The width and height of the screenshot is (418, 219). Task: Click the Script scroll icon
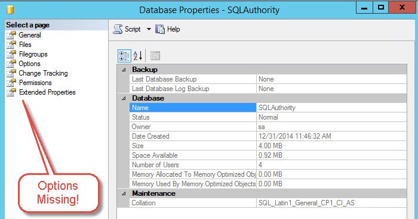pos(118,29)
